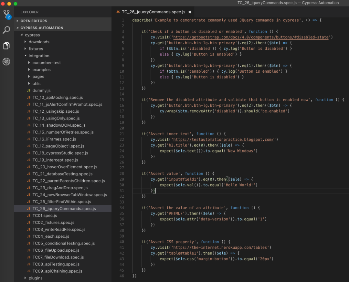Open the Search panel
The image size is (349, 282).
coord(6,30)
